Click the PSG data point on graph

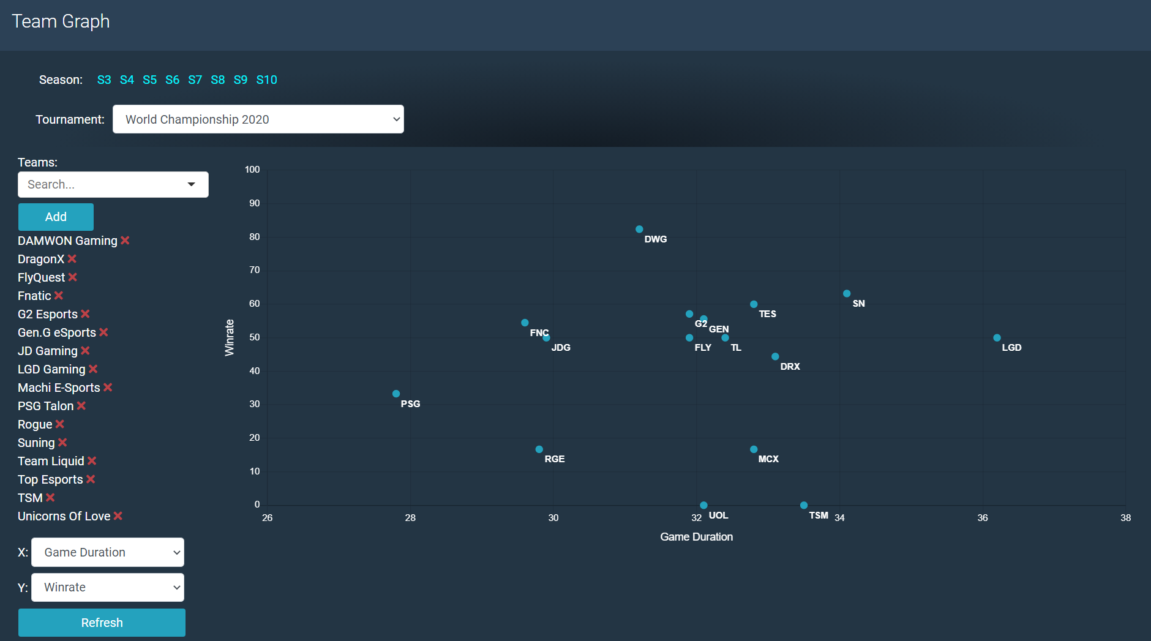click(396, 394)
